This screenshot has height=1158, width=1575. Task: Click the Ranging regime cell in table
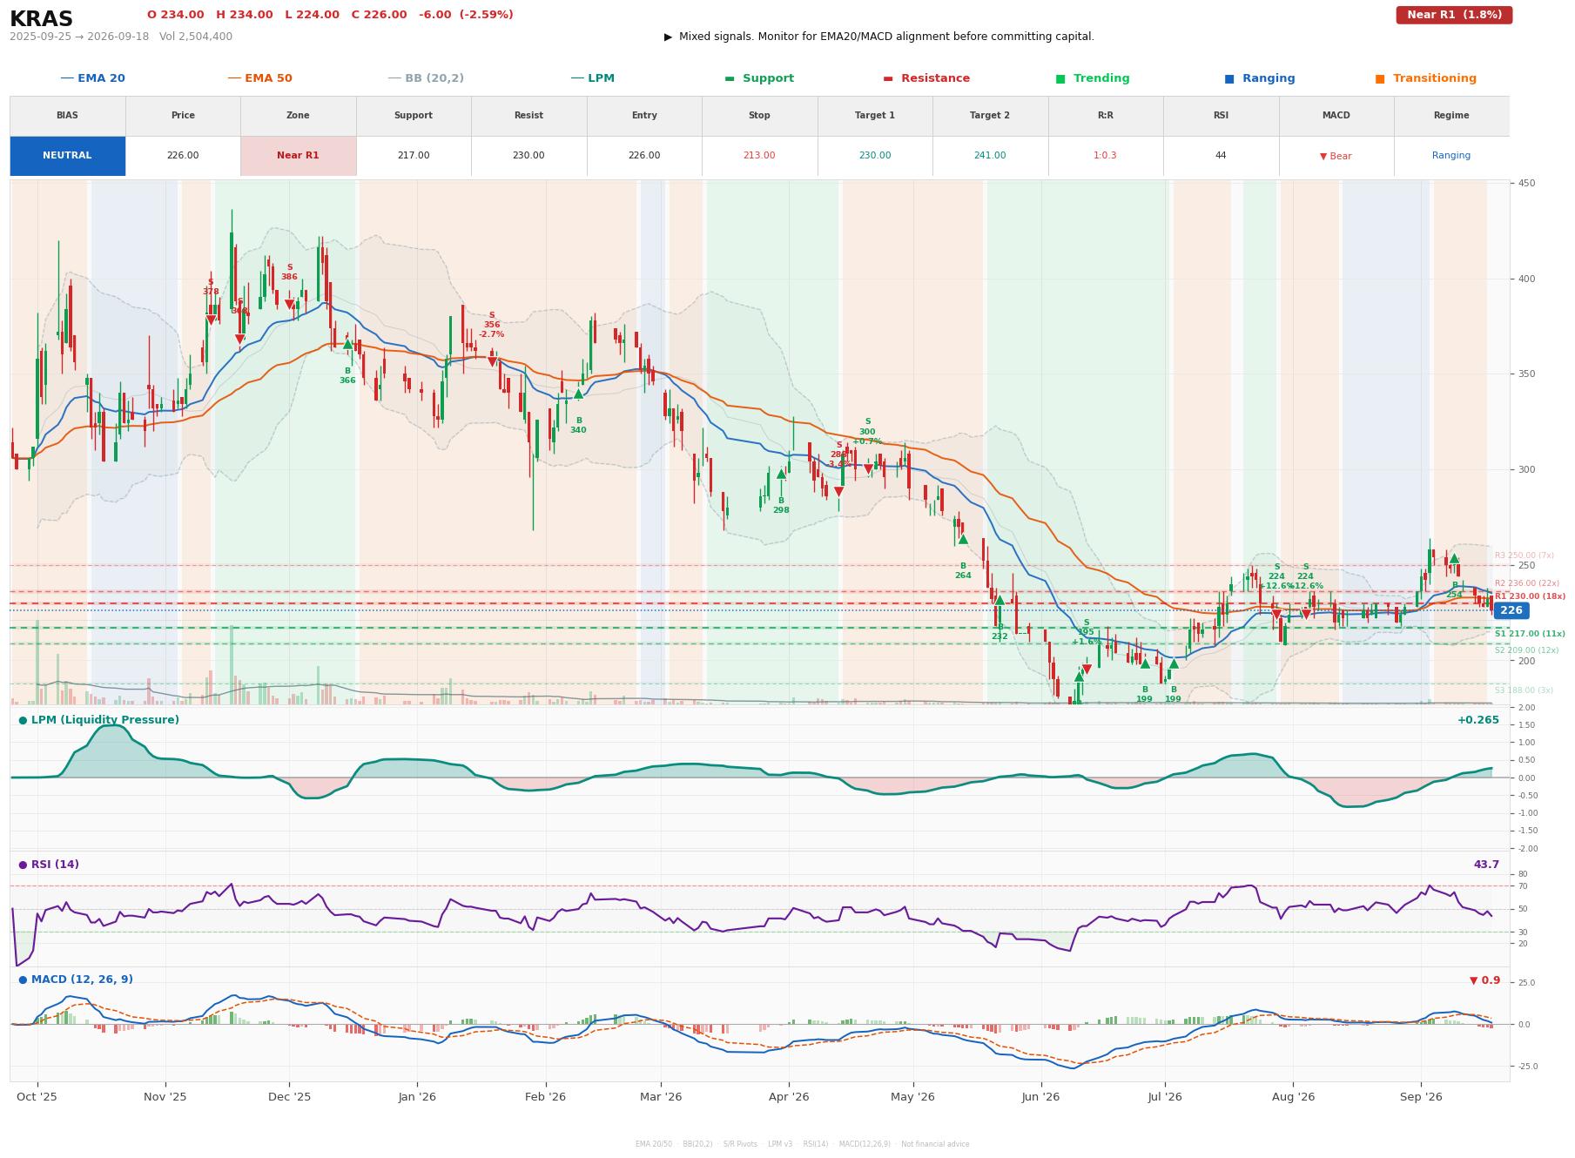click(x=1450, y=156)
